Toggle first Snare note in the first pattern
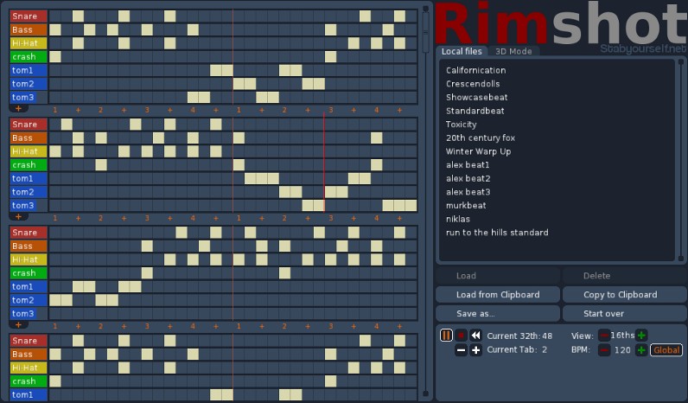The image size is (688, 403). 78,16
